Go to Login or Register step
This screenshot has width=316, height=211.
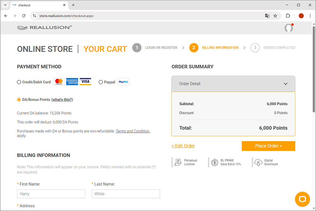point(161,48)
